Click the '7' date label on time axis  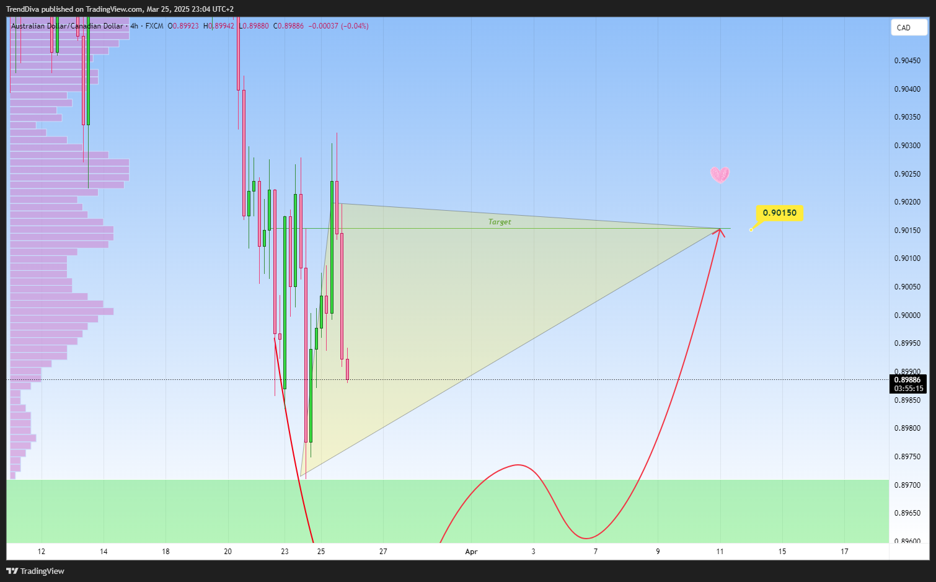tap(596, 552)
